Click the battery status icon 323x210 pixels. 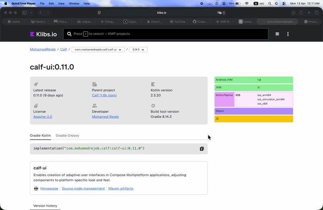pyautogui.click(x=238, y=4)
